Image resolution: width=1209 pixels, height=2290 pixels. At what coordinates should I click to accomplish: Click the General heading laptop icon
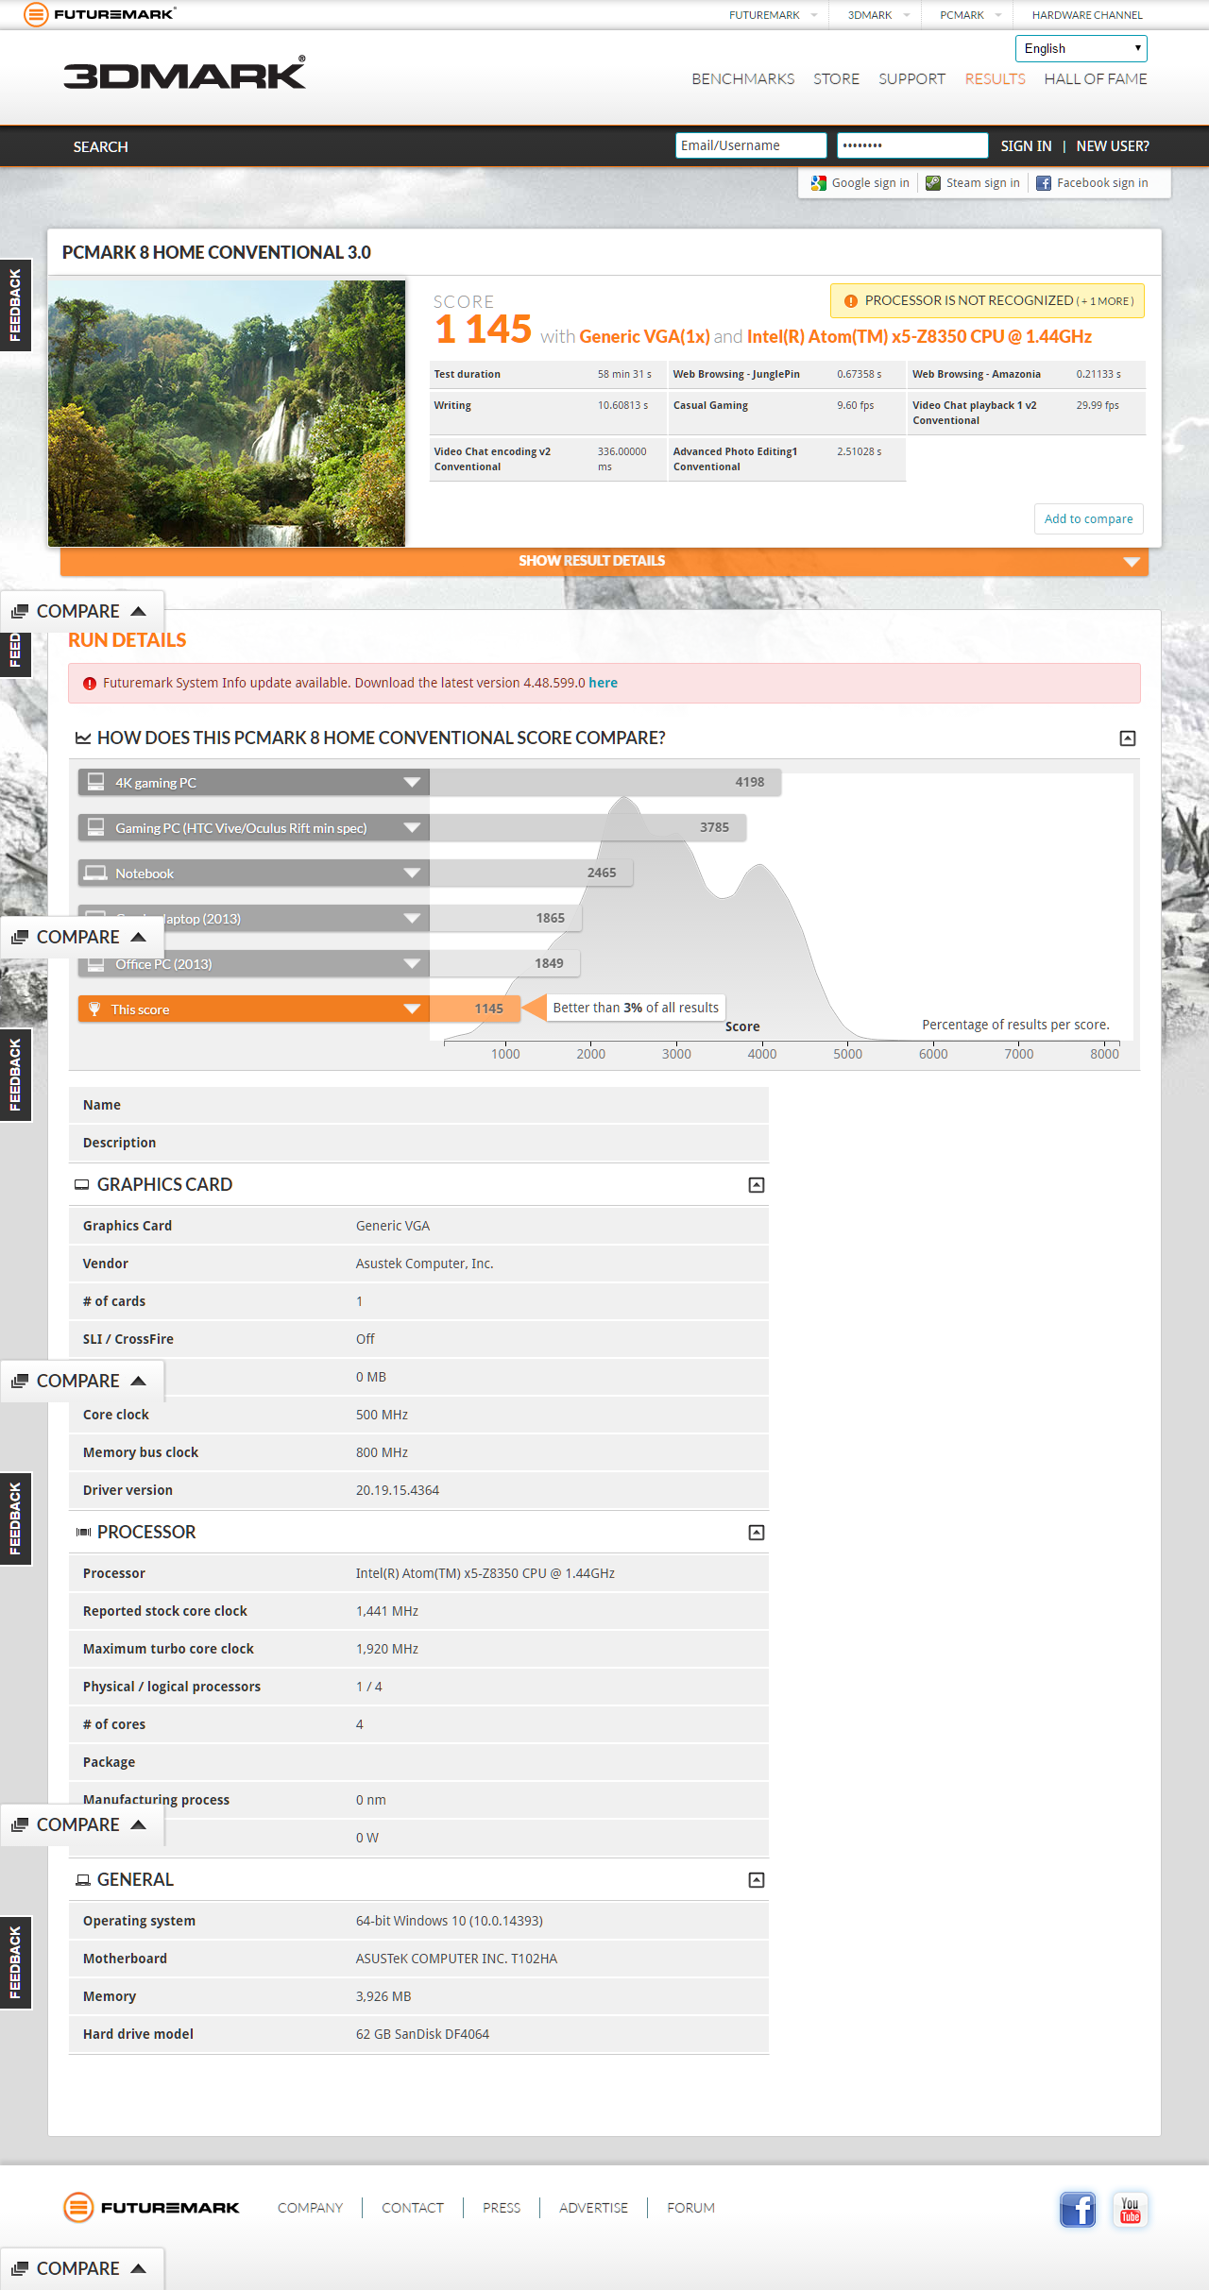[x=83, y=1880]
